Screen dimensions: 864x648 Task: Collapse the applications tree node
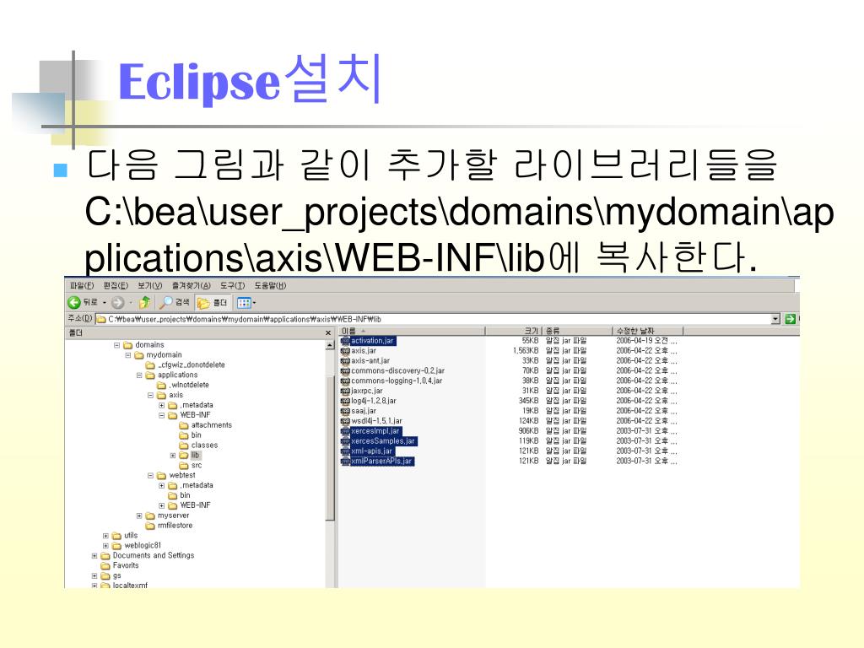click(139, 375)
